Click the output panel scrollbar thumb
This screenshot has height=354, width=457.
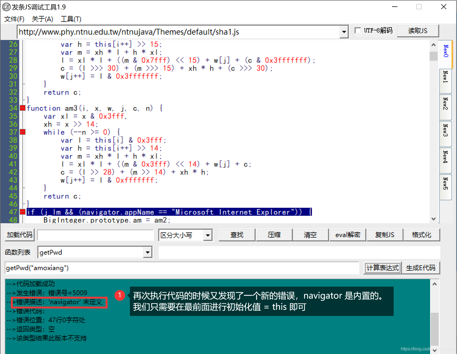tap(435, 329)
